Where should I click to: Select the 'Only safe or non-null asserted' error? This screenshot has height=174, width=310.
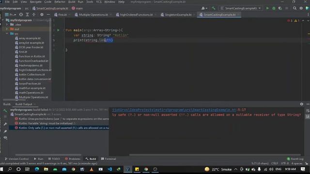pyautogui.click(x=62, y=128)
